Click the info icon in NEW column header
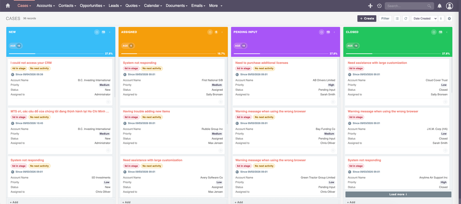461x204 pixels. pyautogui.click(x=97, y=32)
